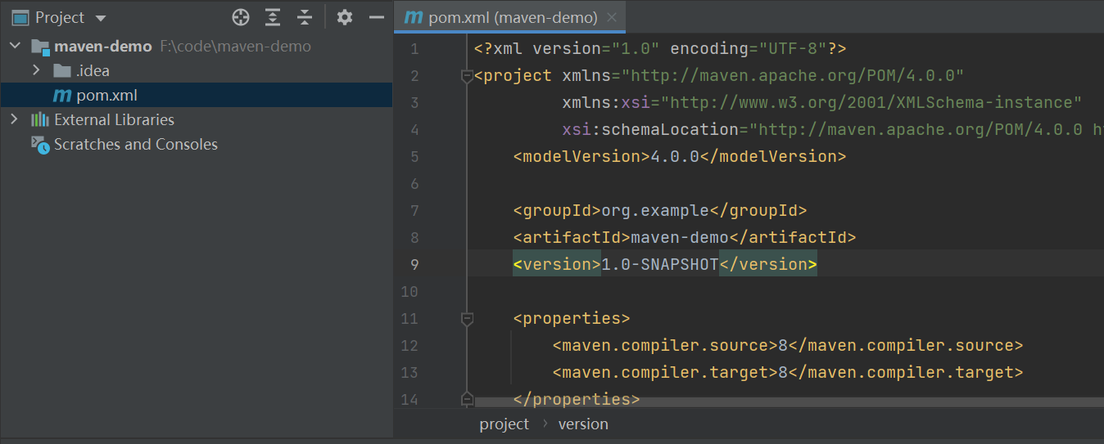Click encoding="UTF-8" in the XML declaration
The width and height of the screenshot is (1104, 444).
point(749,48)
